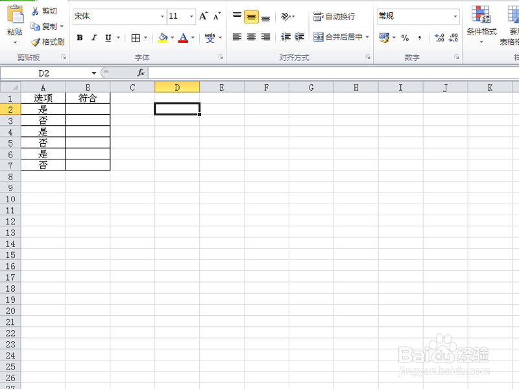The image size is (519, 389).
Task: Open the underline style dropdown arrow
Action: click(x=118, y=38)
